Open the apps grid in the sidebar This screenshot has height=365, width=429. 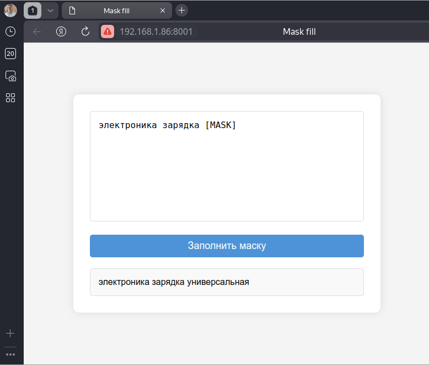10,98
